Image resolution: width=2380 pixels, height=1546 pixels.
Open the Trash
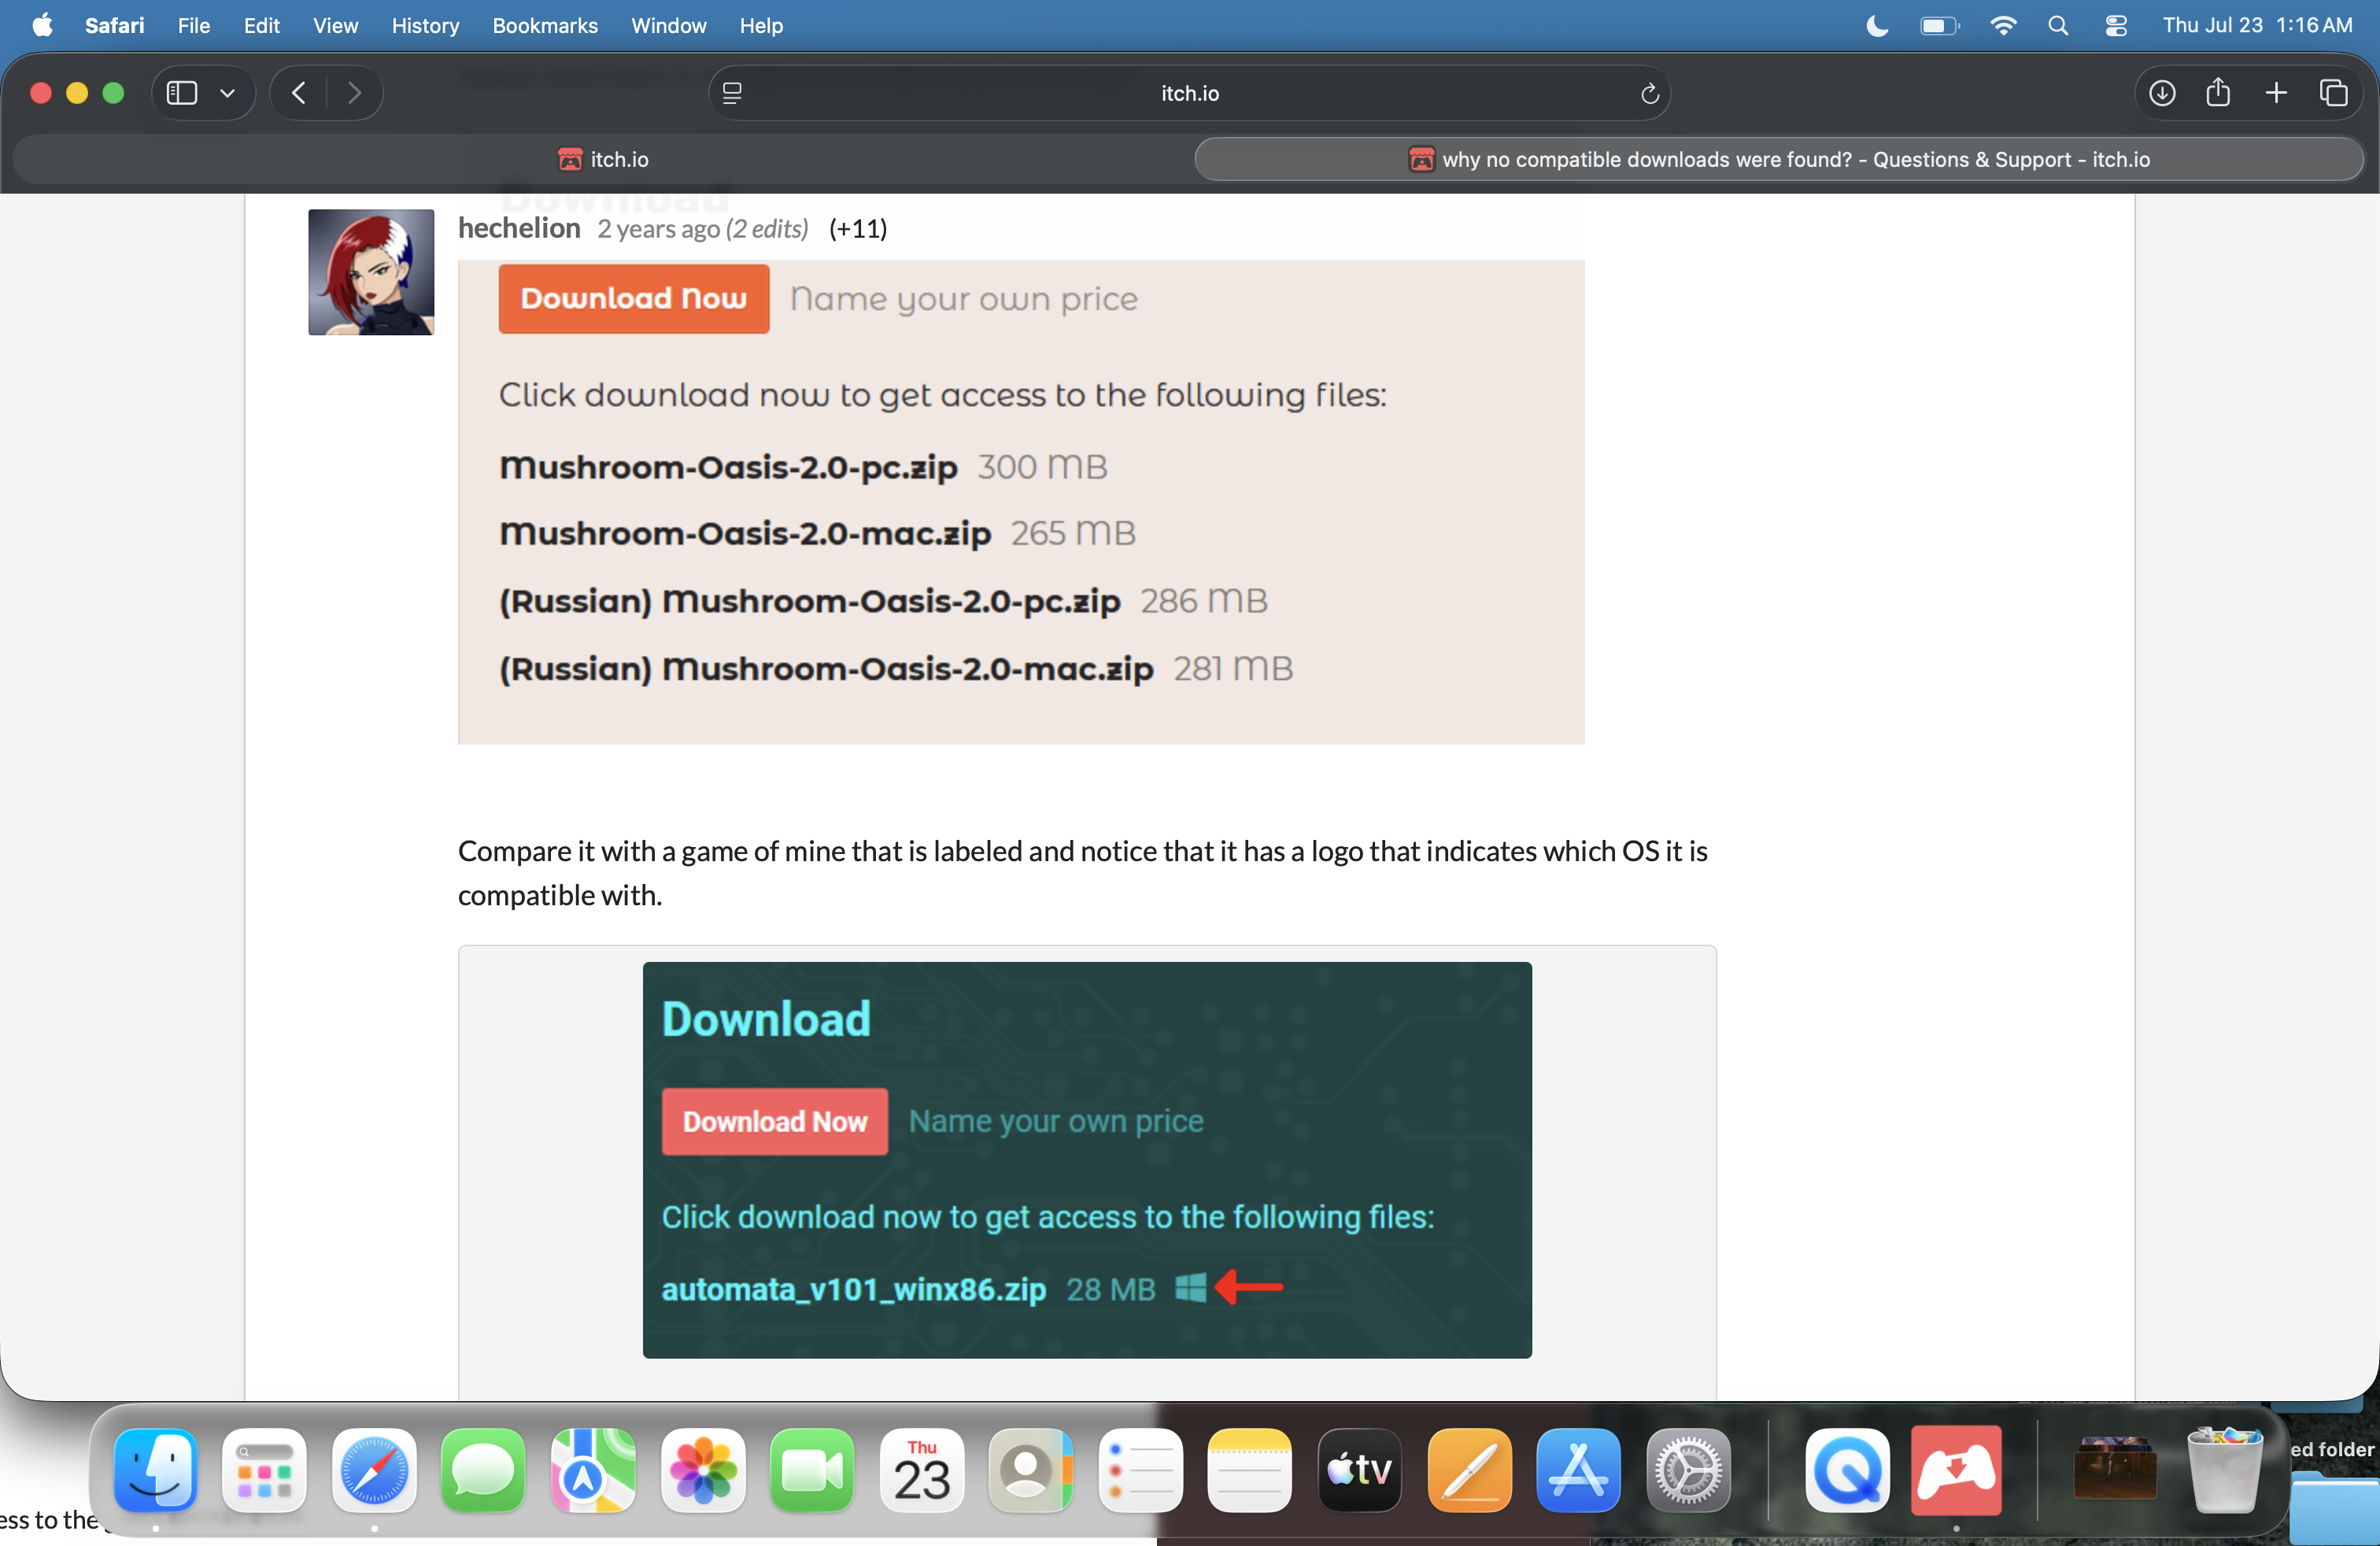(2224, 1469)
